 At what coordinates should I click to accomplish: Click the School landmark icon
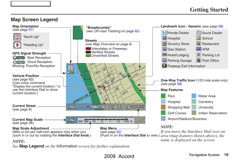(198, 38)
